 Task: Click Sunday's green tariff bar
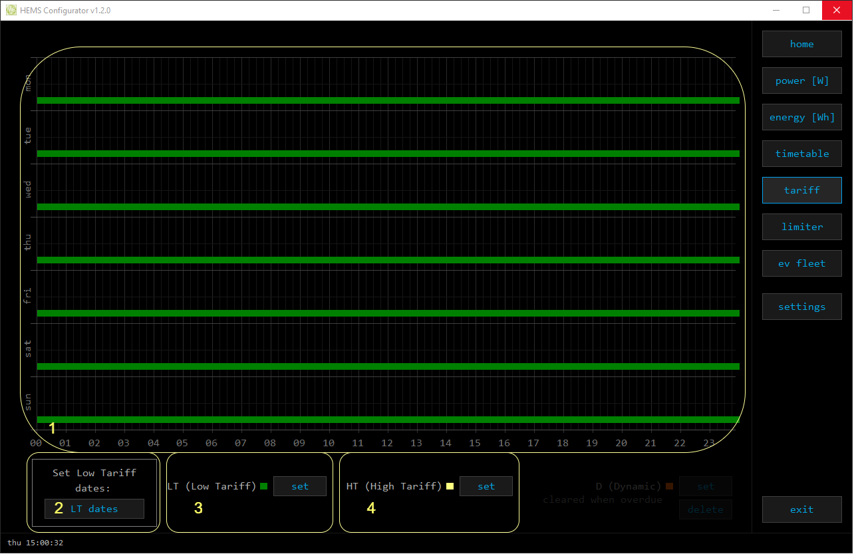click(388, 420)
